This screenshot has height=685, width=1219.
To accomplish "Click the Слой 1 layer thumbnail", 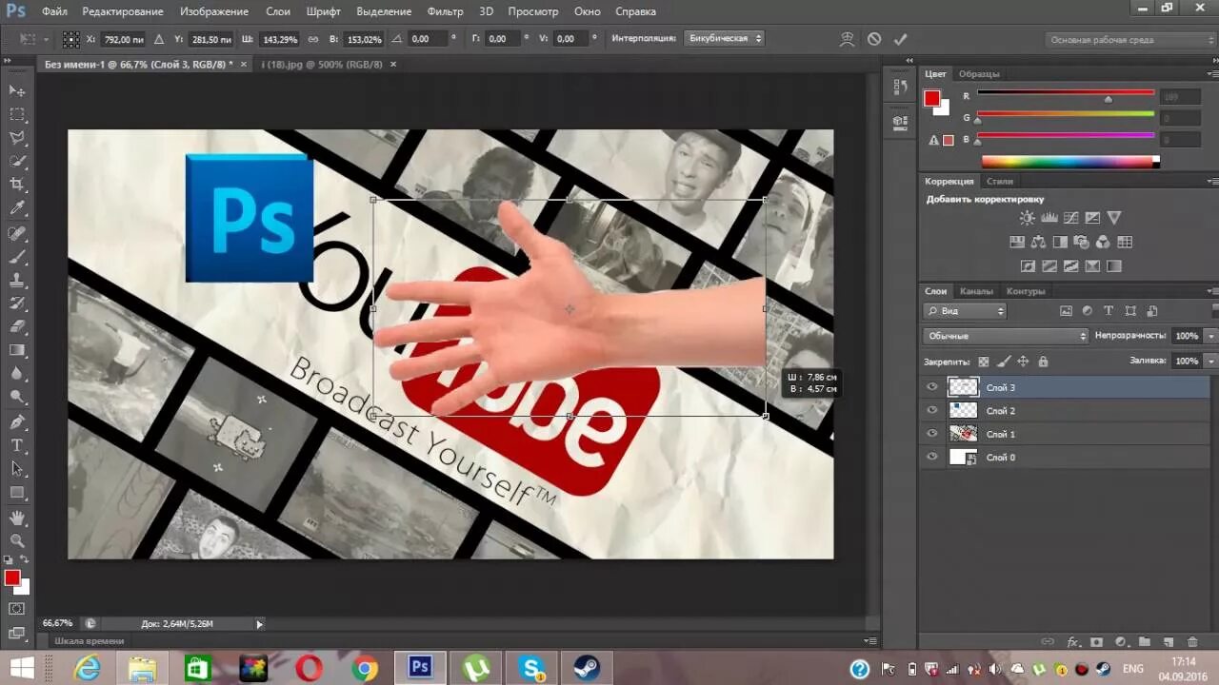I will [x=964, y=434].
